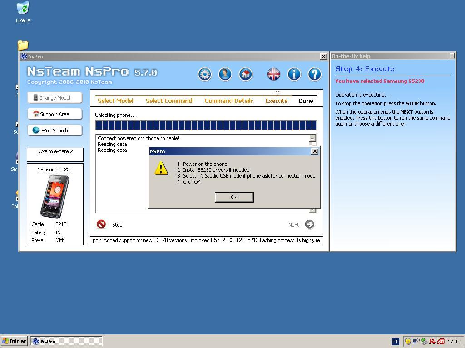Change language via the UK flag icon
Viewport: 465px width, 348px height.
(x=274, y=74)
